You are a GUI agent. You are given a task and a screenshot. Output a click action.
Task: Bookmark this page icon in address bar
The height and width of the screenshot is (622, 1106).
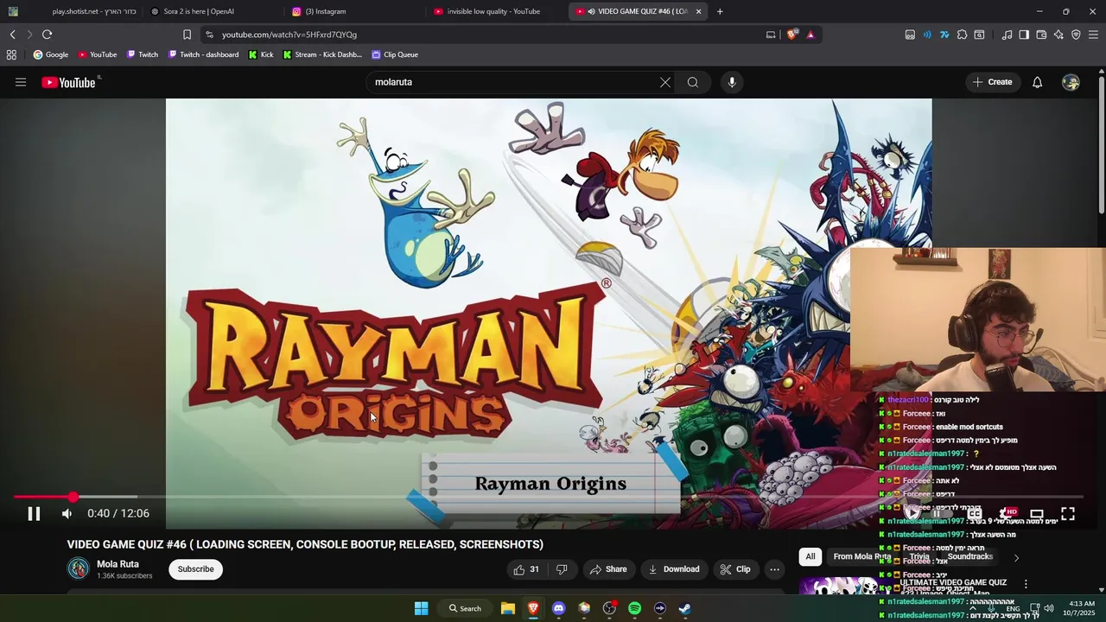click(187, 35)
